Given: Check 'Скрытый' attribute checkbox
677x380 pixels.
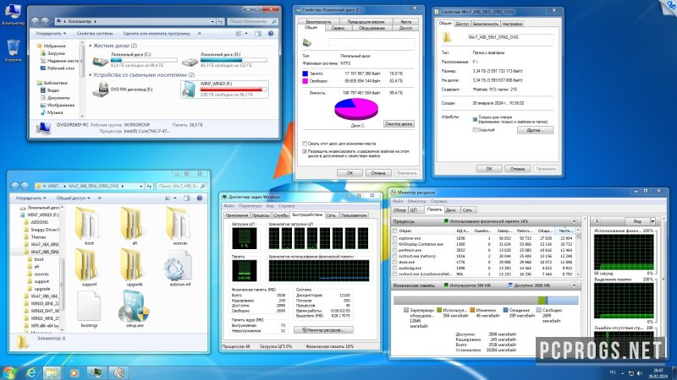Looking at the screenshot, I should click(x=475, y=130).
